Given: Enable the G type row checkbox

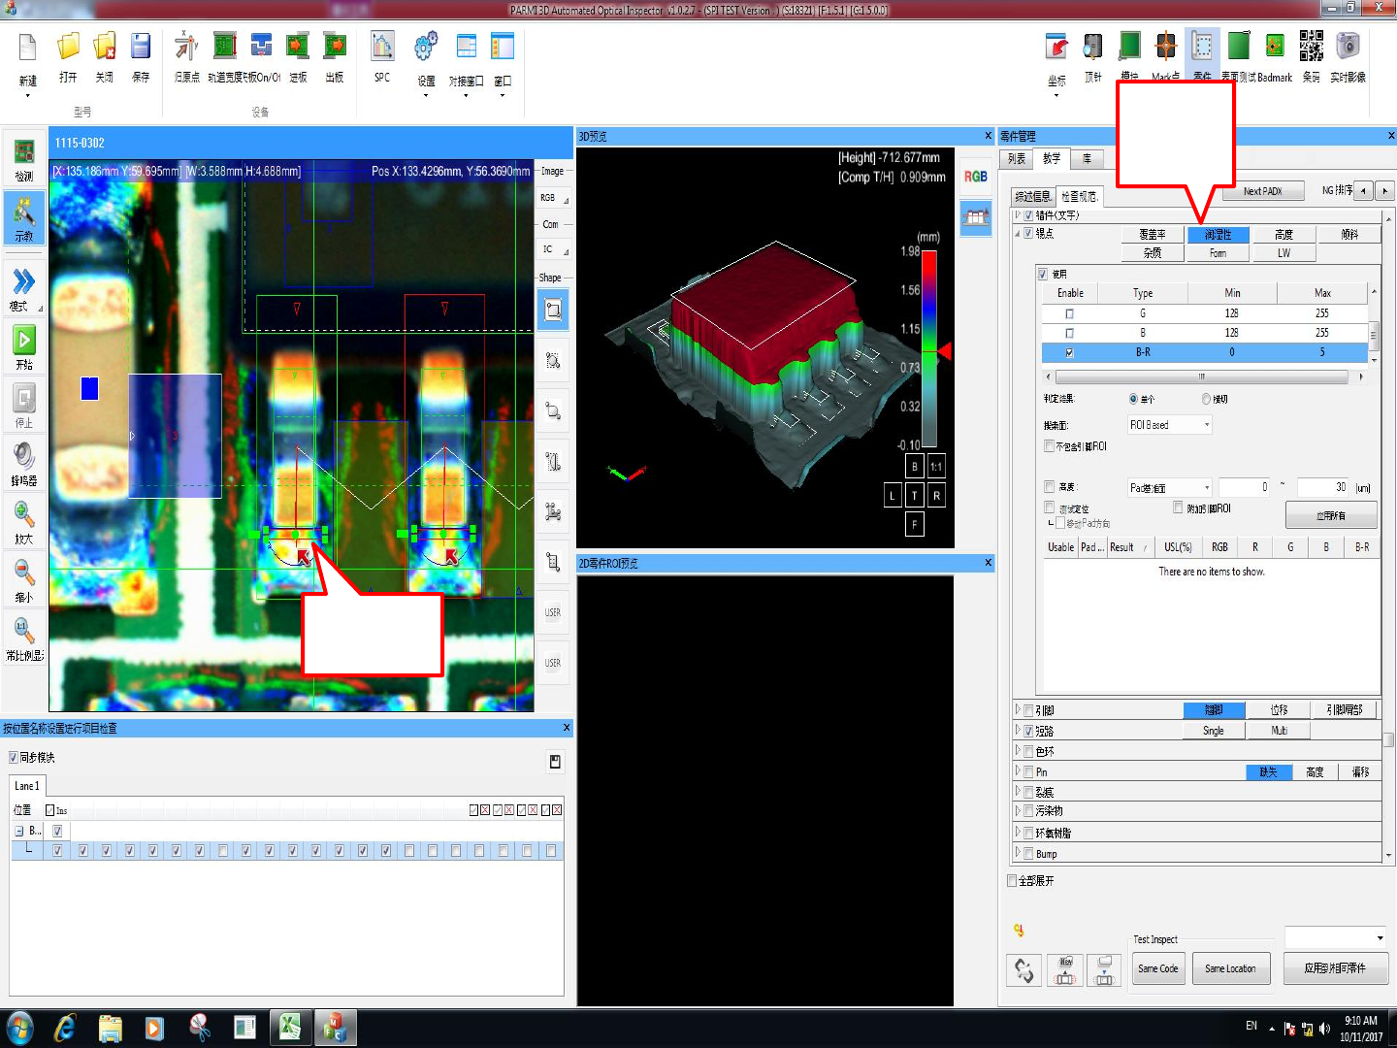Looking at the screenshot, I should (x=1069, y=313).
